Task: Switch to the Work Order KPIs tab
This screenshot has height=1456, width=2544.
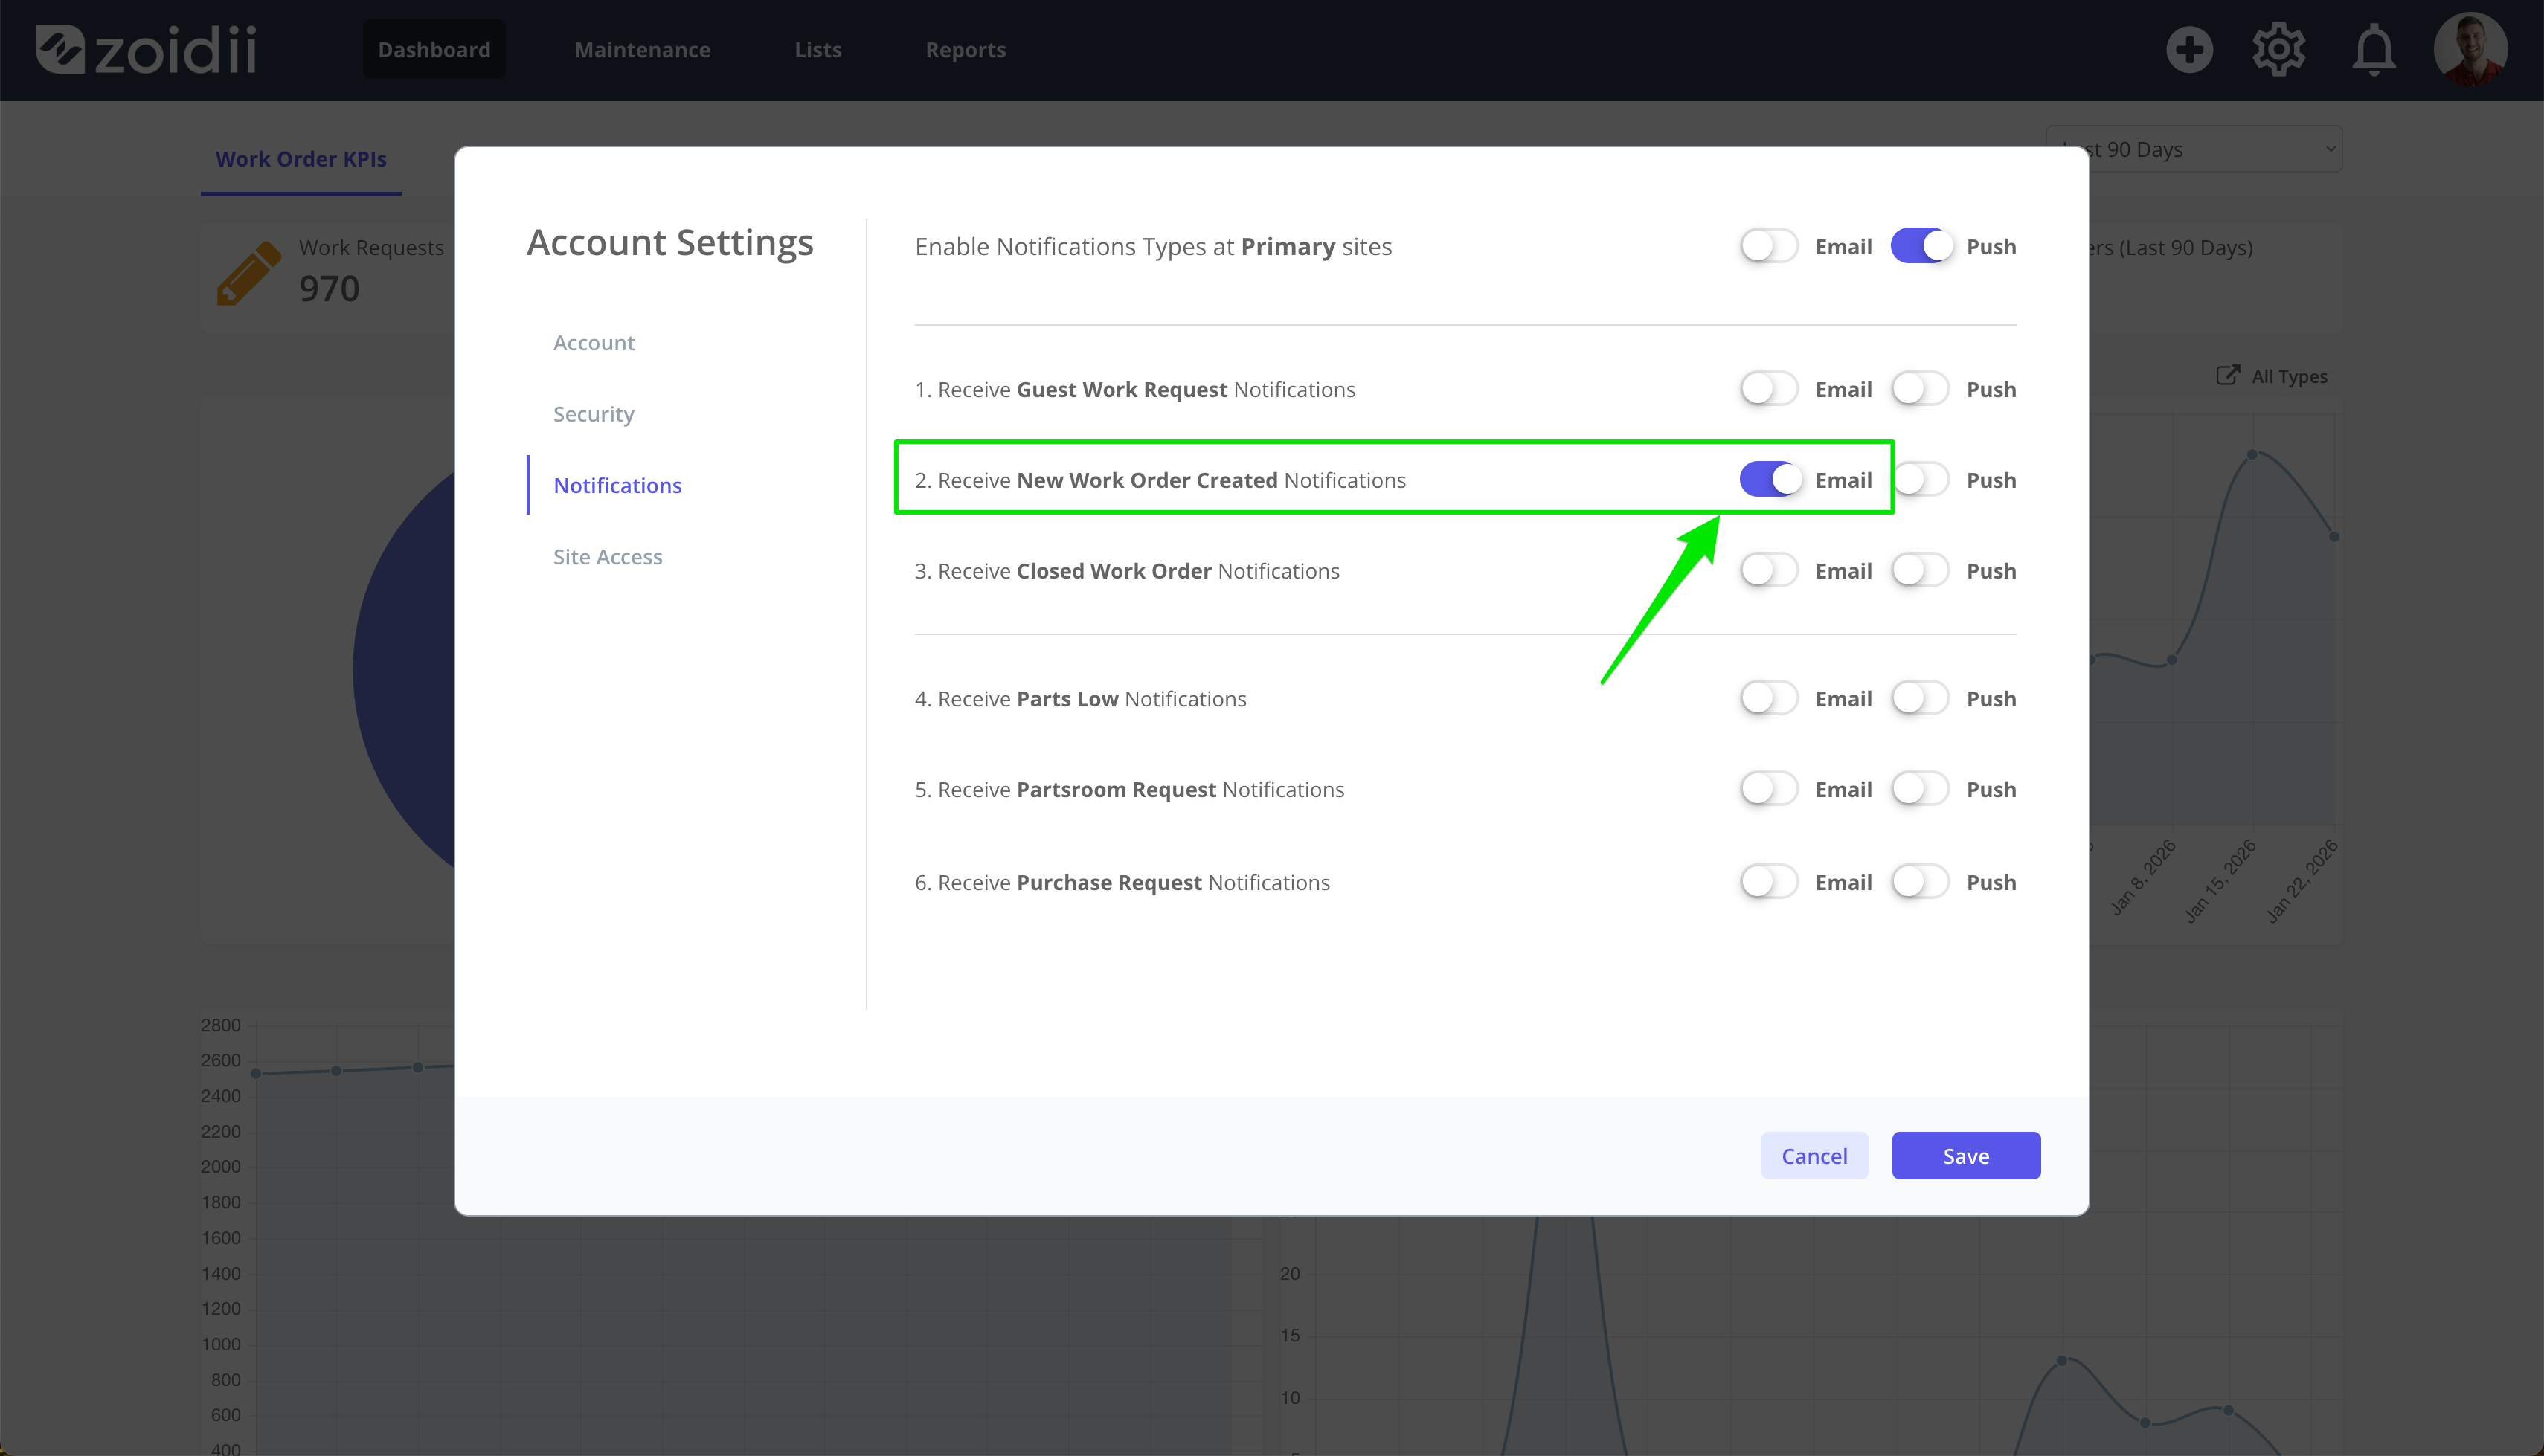Action: (x=301, y=159)
